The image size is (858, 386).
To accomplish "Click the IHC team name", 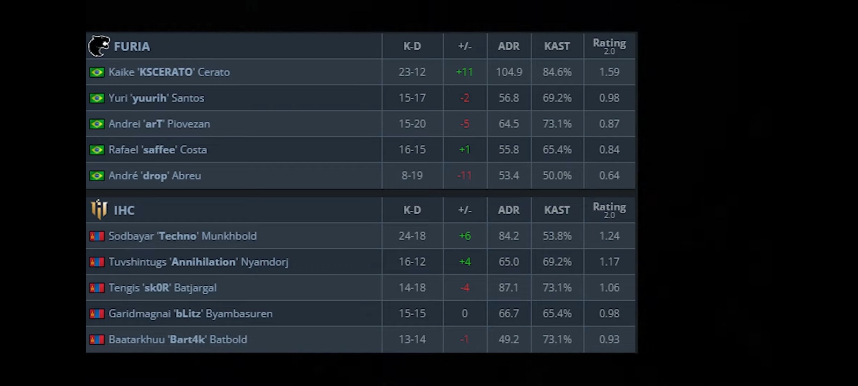I will tap(124, 210).
